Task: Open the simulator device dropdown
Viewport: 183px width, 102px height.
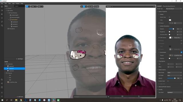Action: point(110,7)
